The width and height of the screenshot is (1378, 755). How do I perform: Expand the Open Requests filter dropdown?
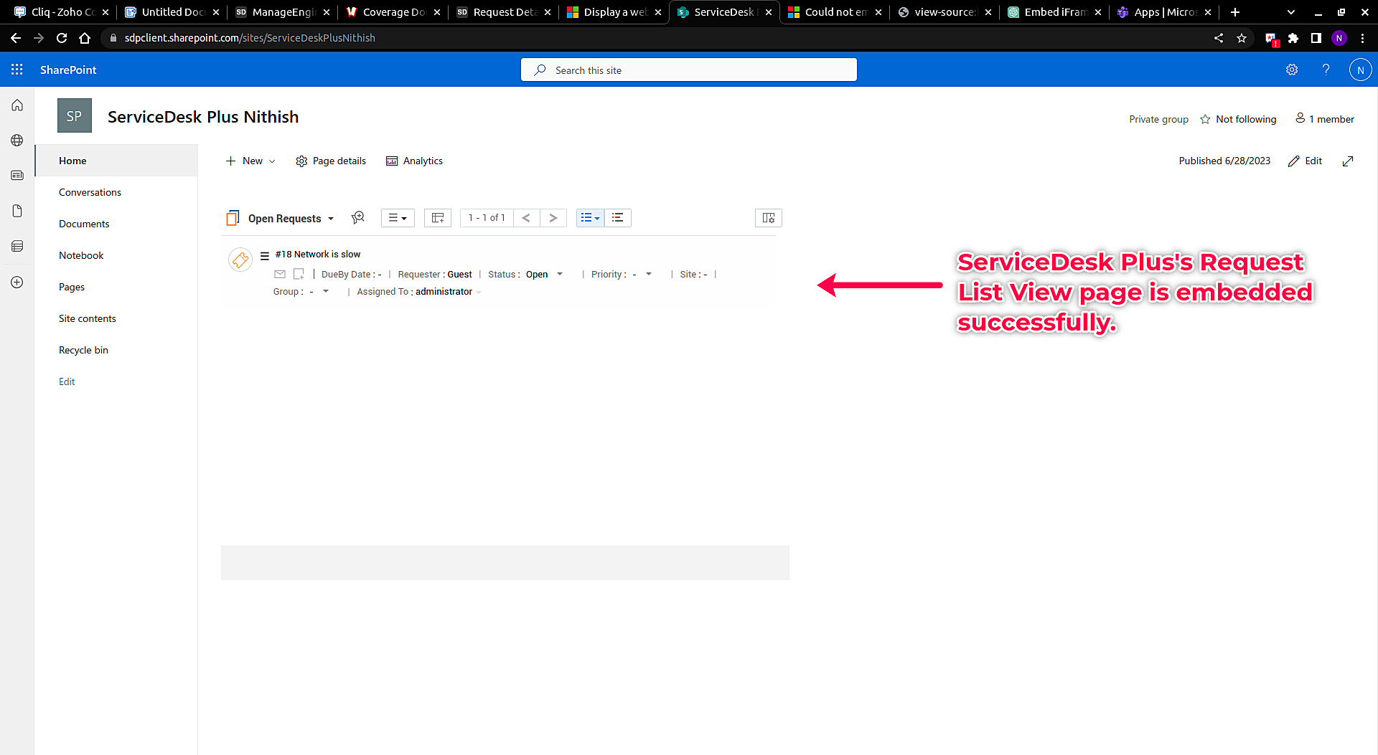coord(331,219)
